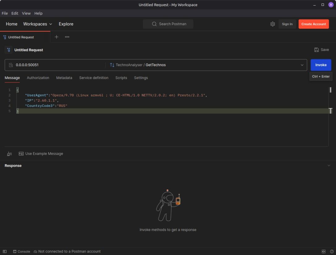Toggle the TLS lock icon beside URL
Screen dimensions: 336x255
[x=11, y=65]
